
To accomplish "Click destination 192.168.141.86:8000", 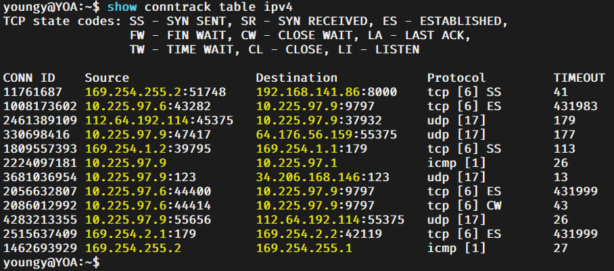I will 327,92.
